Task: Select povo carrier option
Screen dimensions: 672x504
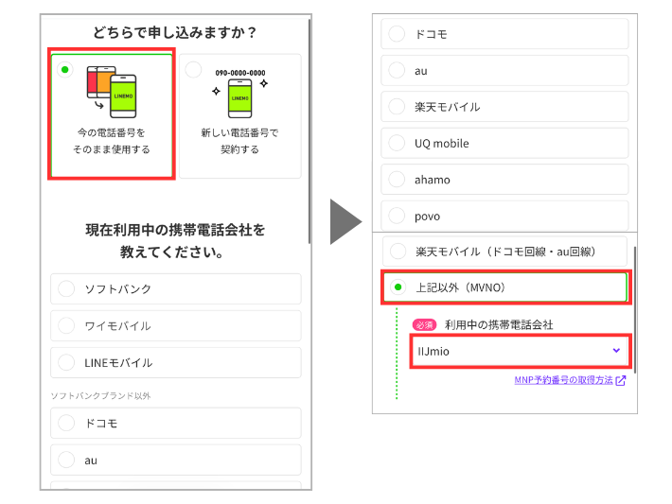Action: [x=504, y=216]
